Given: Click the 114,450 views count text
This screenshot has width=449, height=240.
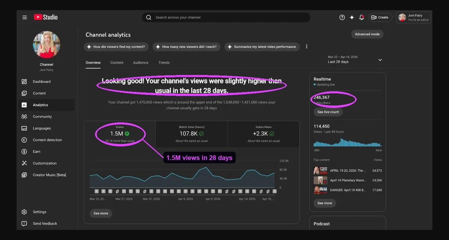Looking at the screenshot, I should pyautogui.click(x=321, y=127).
